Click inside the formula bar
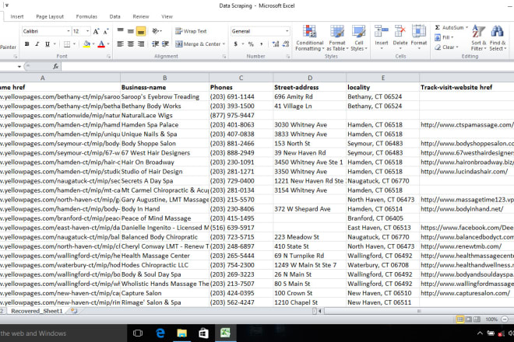 pos(287,66)
